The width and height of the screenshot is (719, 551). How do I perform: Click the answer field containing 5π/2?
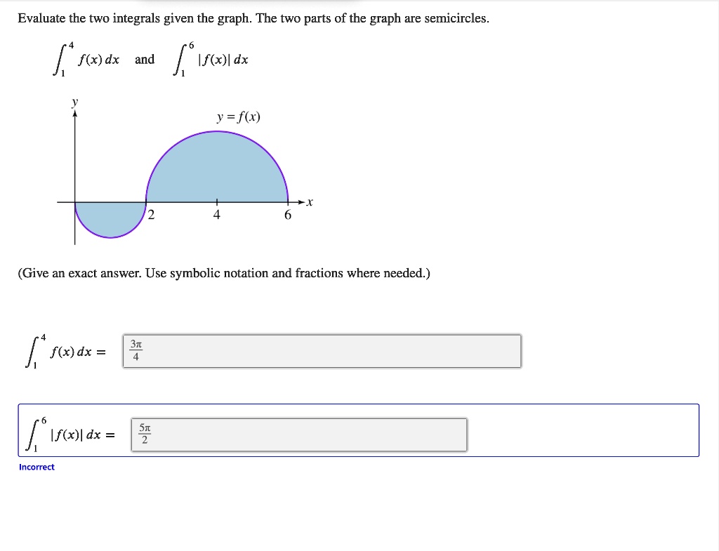(x=298, y=433)
